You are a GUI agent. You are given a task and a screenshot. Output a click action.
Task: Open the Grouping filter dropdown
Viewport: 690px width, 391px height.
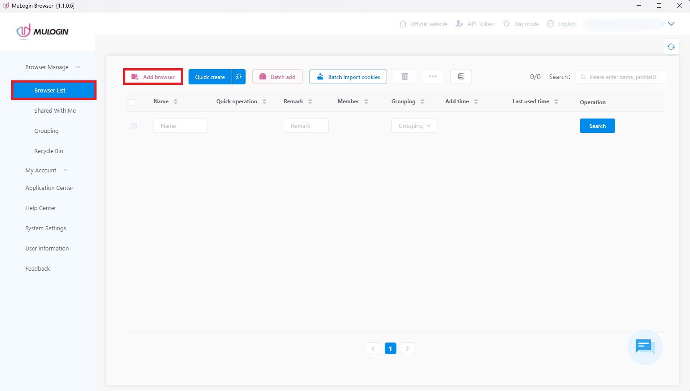(x=413, y=126)
